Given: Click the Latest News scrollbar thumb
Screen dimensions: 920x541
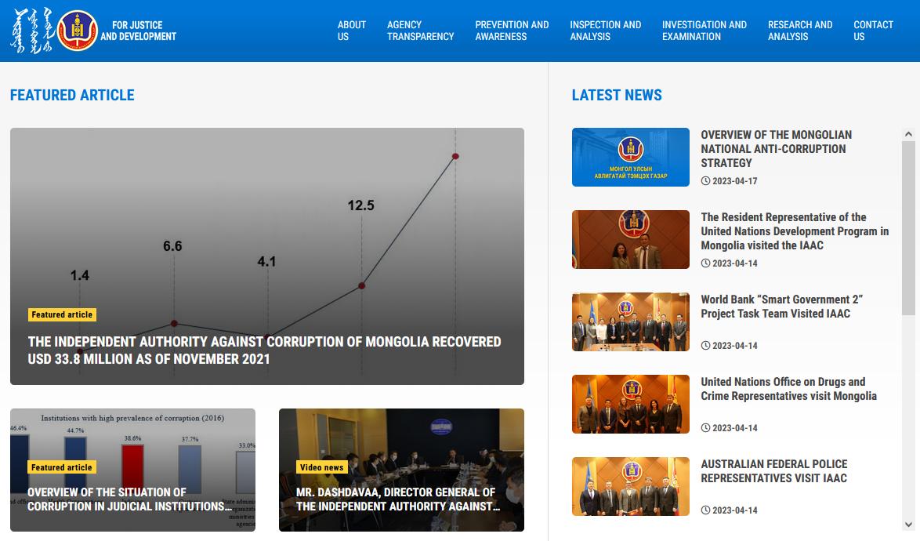Looking at the screenshot, I should pos(908,227).
